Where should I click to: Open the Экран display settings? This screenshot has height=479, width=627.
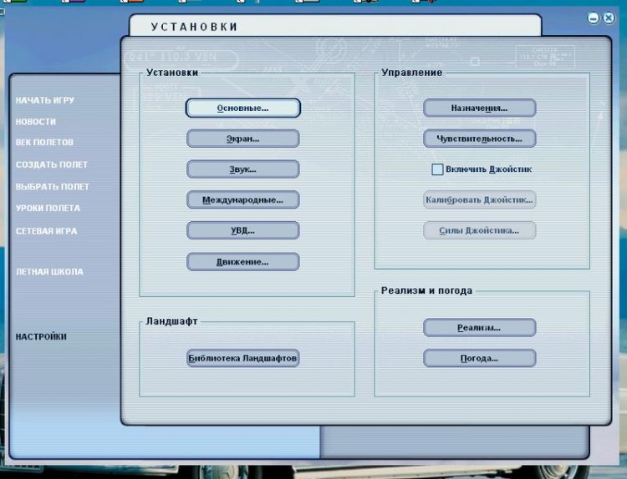point(242,139)
